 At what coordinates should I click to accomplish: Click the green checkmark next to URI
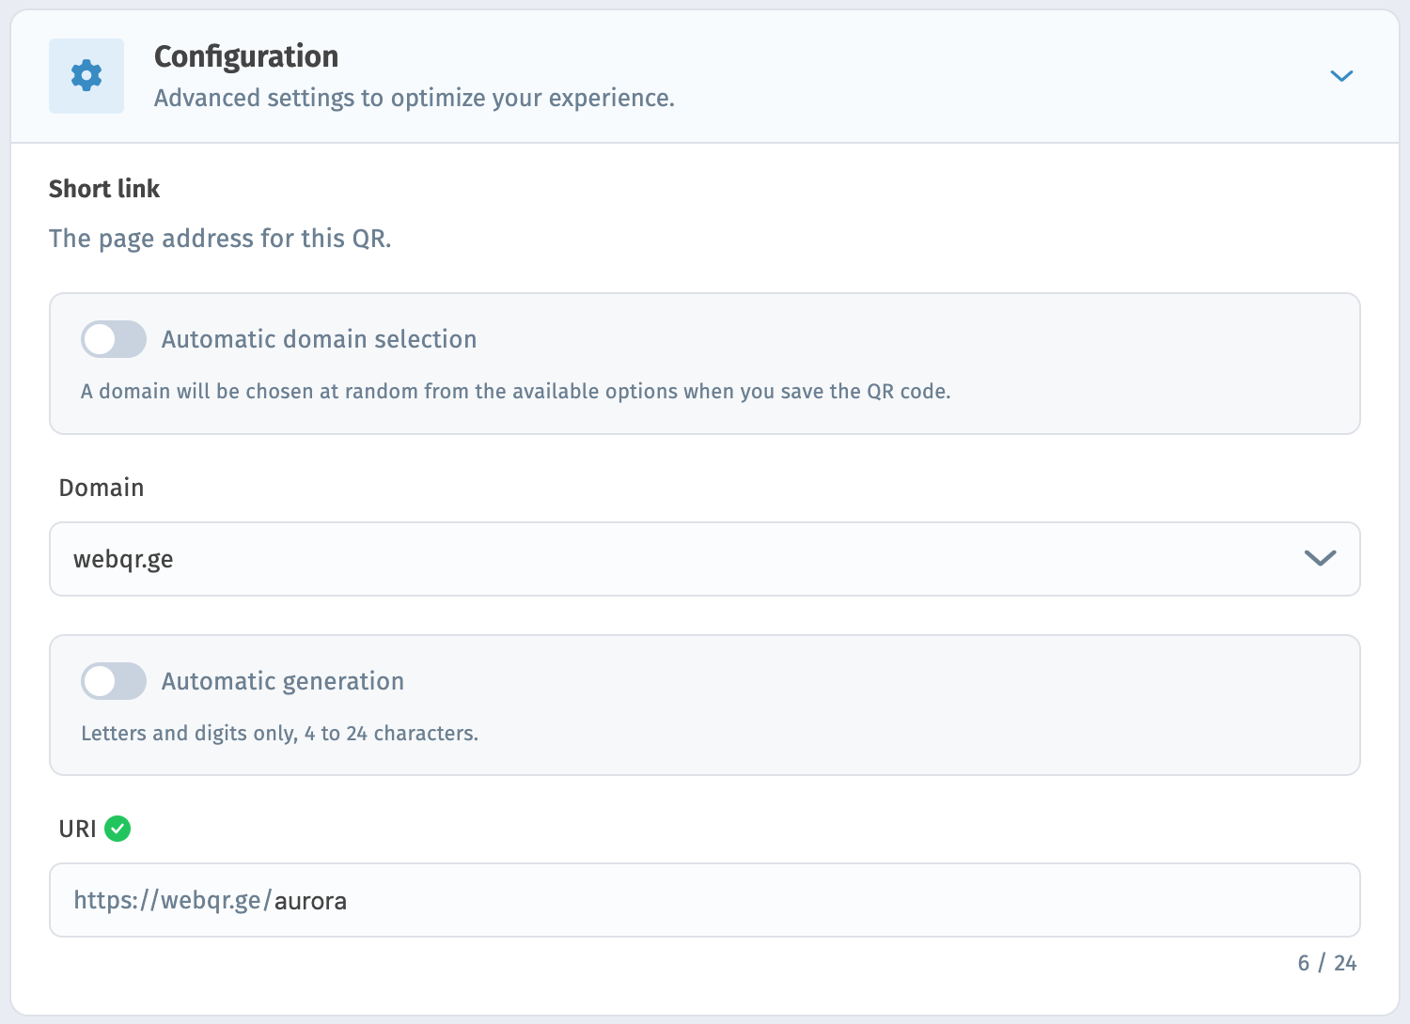tap(117, 829)
